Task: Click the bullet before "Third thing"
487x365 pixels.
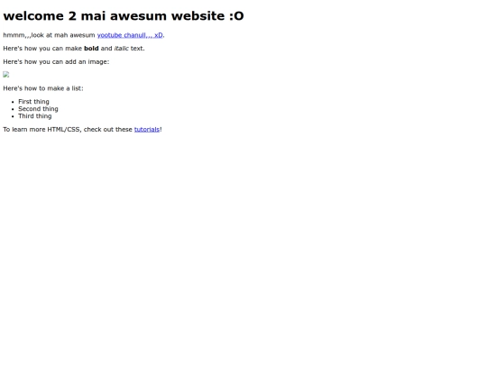Action: tap(13, 116)
